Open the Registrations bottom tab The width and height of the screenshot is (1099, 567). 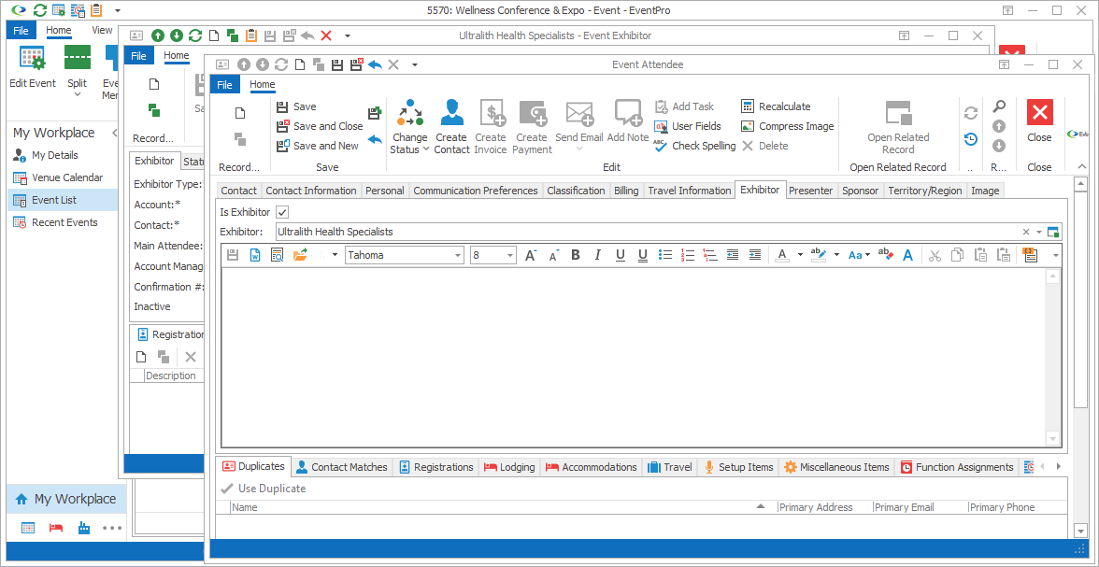point(435,467)
